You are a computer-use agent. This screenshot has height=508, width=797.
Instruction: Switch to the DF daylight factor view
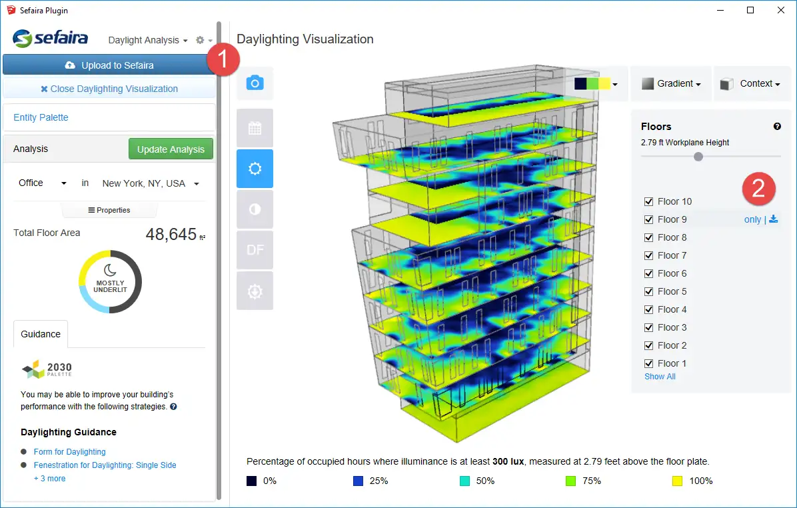(x=255, y=250)
